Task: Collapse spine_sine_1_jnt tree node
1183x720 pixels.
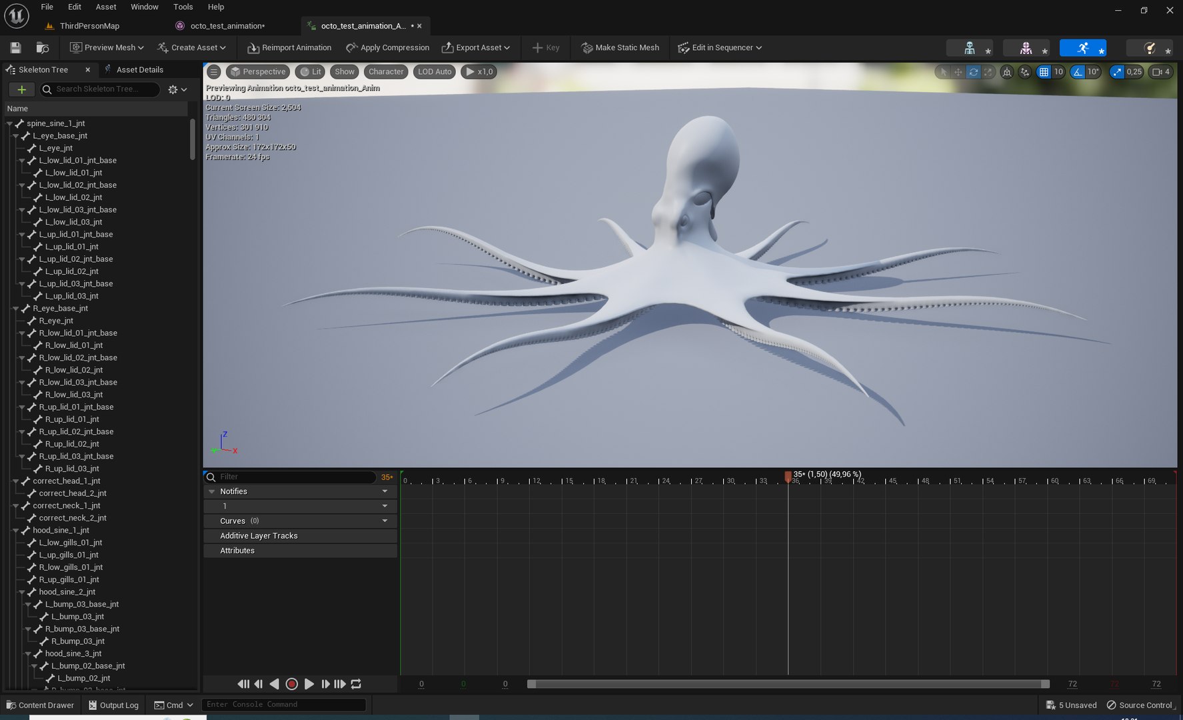Action: (10, 123)
